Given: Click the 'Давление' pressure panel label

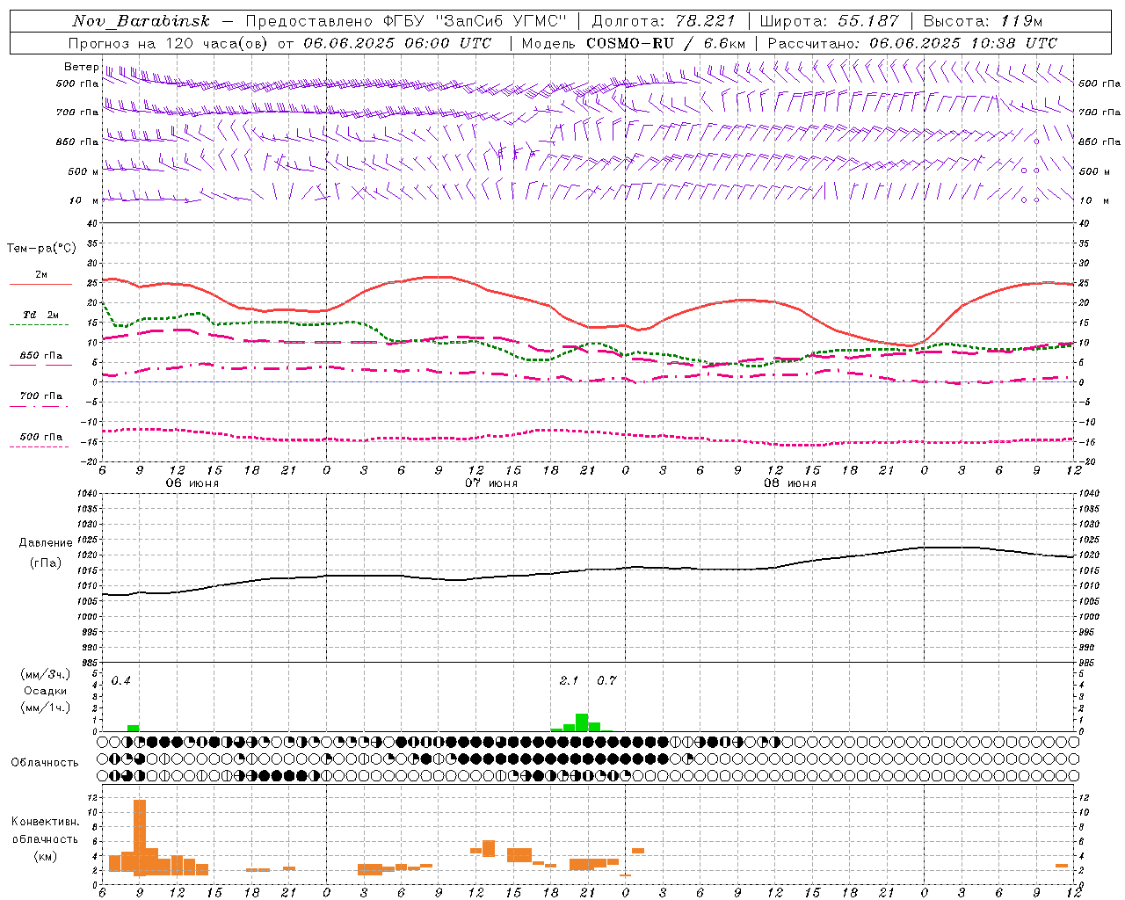Looking at the screenshot, I should [46, 543].
